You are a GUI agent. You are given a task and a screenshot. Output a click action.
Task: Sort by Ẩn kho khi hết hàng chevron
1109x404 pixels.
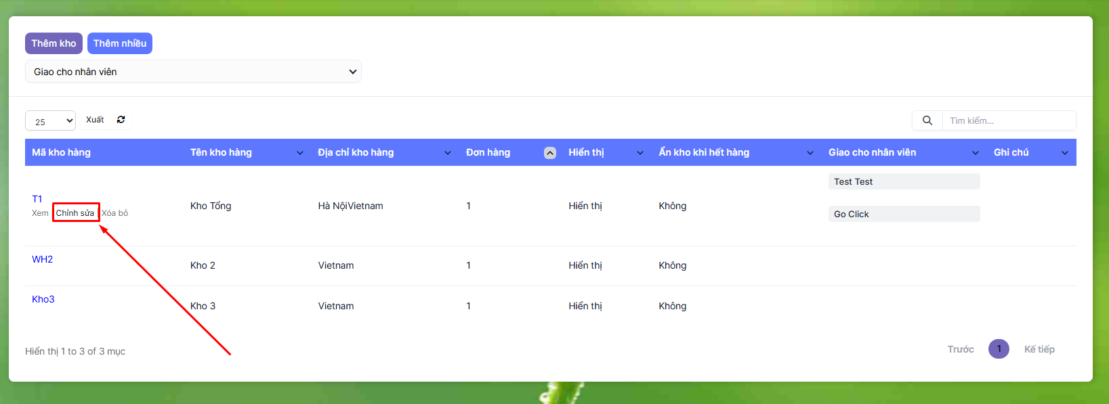[x=810, y=153]
